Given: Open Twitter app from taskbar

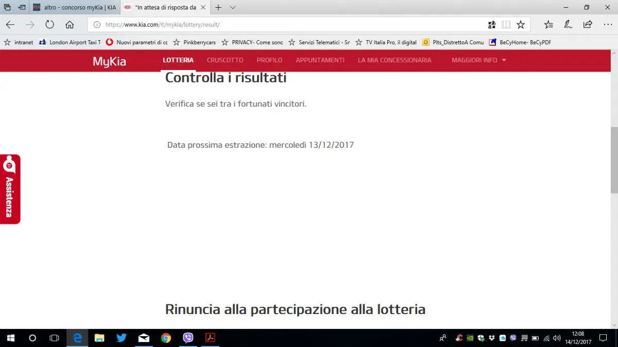Looking at the screenshot, I should [x=122, y=338].
